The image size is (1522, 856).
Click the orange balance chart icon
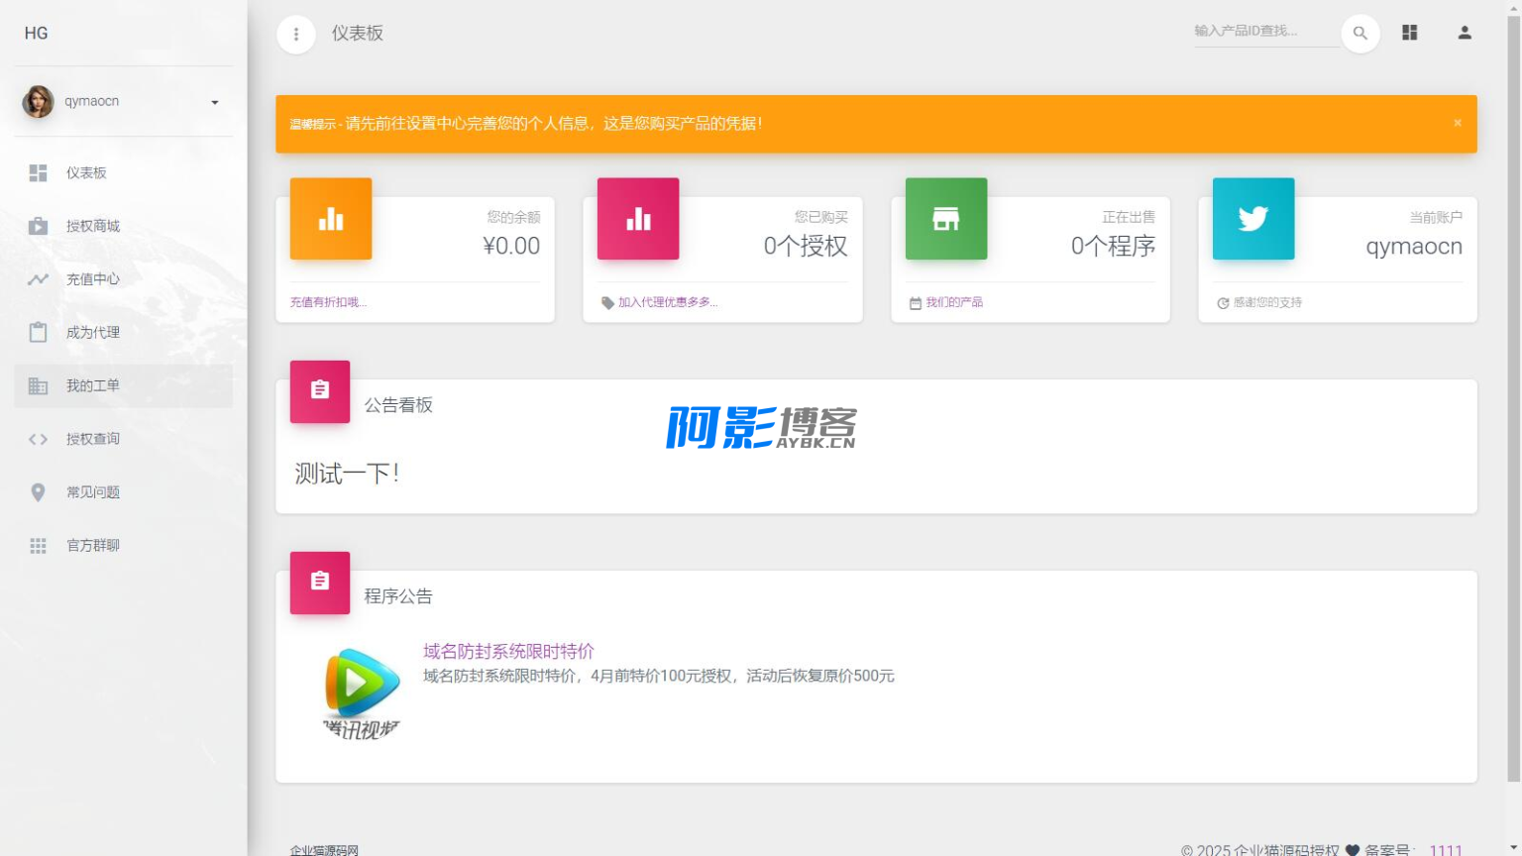point(330,219)
